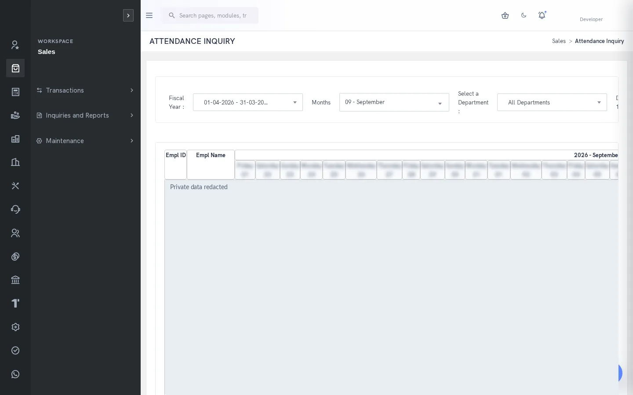Click the Developer user label
The height and width of the screenshot is (395, 633).
click(591, 19)
